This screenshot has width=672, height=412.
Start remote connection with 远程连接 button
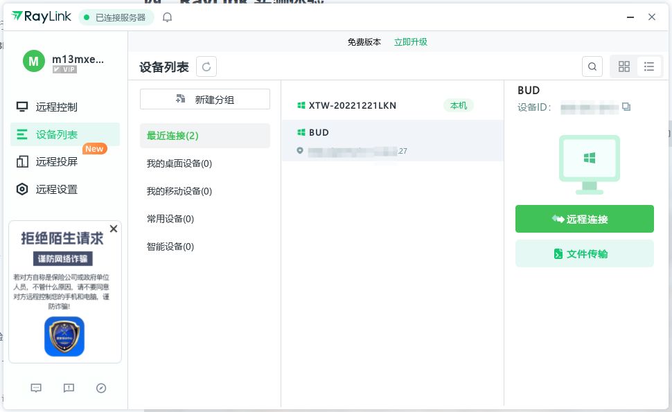click(x=584, y=219)
